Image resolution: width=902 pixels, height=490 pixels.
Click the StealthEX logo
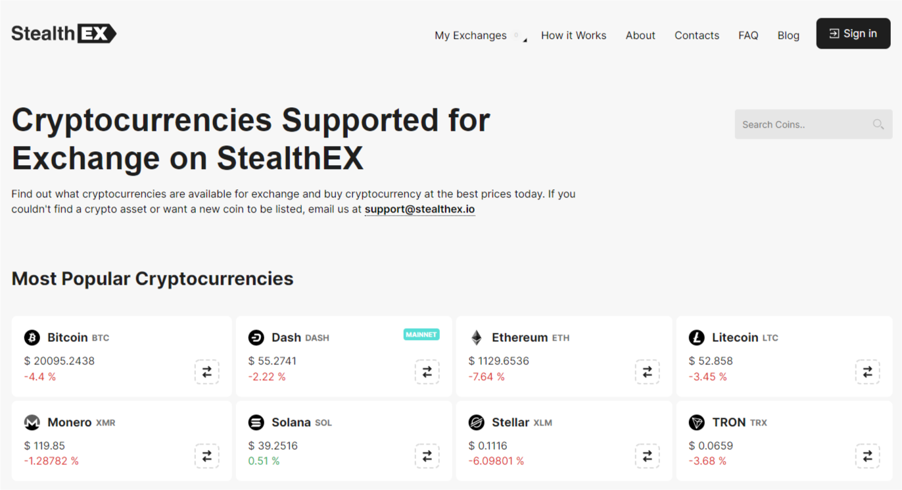click(64, 34)
